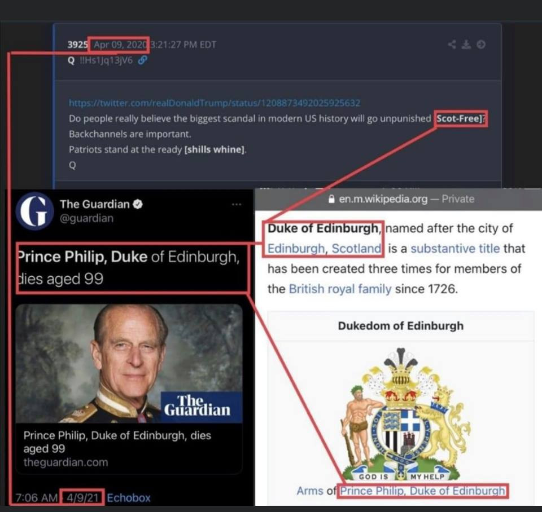542x512 pixels.
Task: Click the Echobox source link
Action: (129, 497)
